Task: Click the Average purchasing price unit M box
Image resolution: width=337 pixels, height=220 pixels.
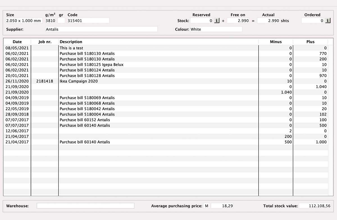Action: tap(207, 206)
